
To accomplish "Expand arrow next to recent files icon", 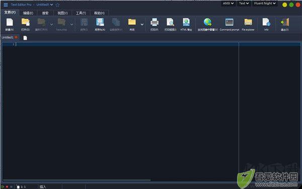I will pos(51,25).
